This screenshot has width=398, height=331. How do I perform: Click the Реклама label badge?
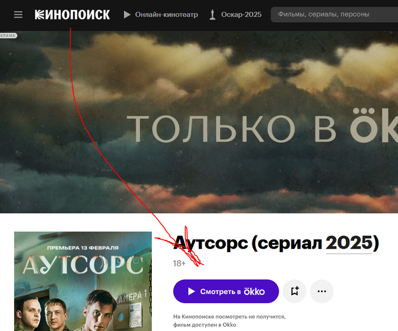[8, 35]
